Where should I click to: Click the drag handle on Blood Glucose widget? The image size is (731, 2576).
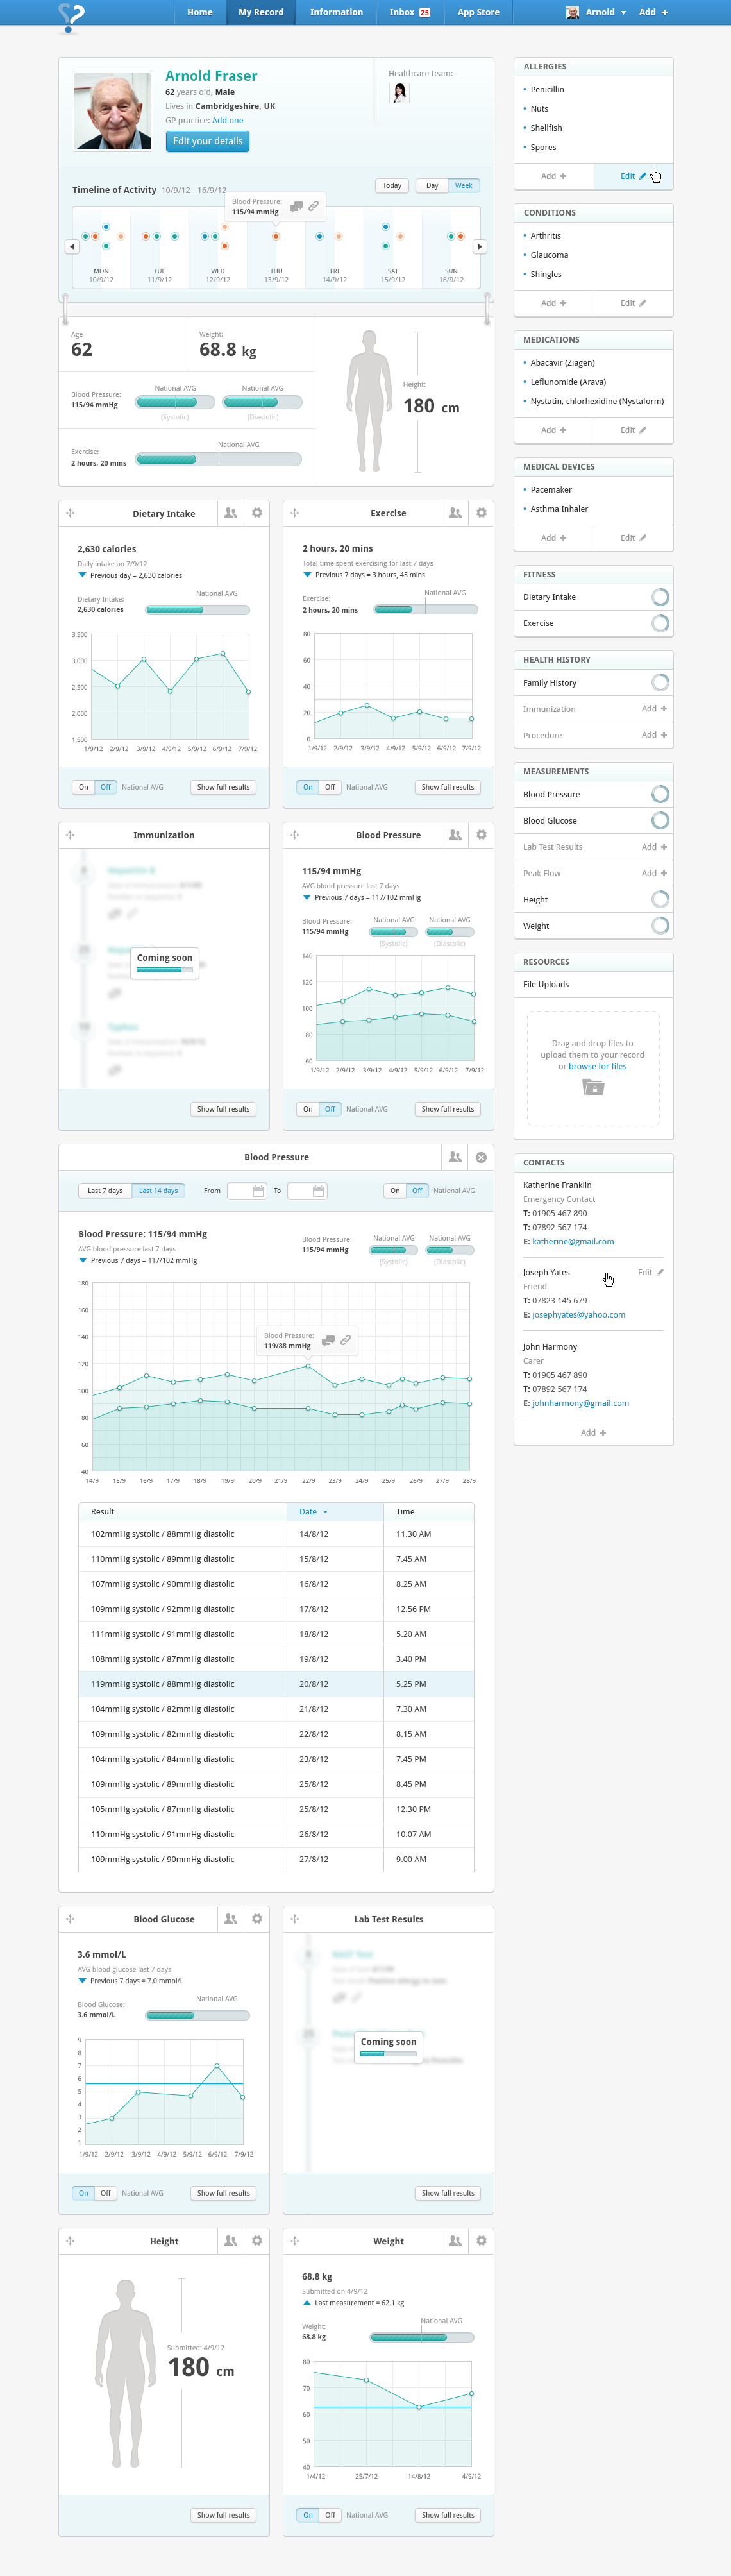point(70,1919)
